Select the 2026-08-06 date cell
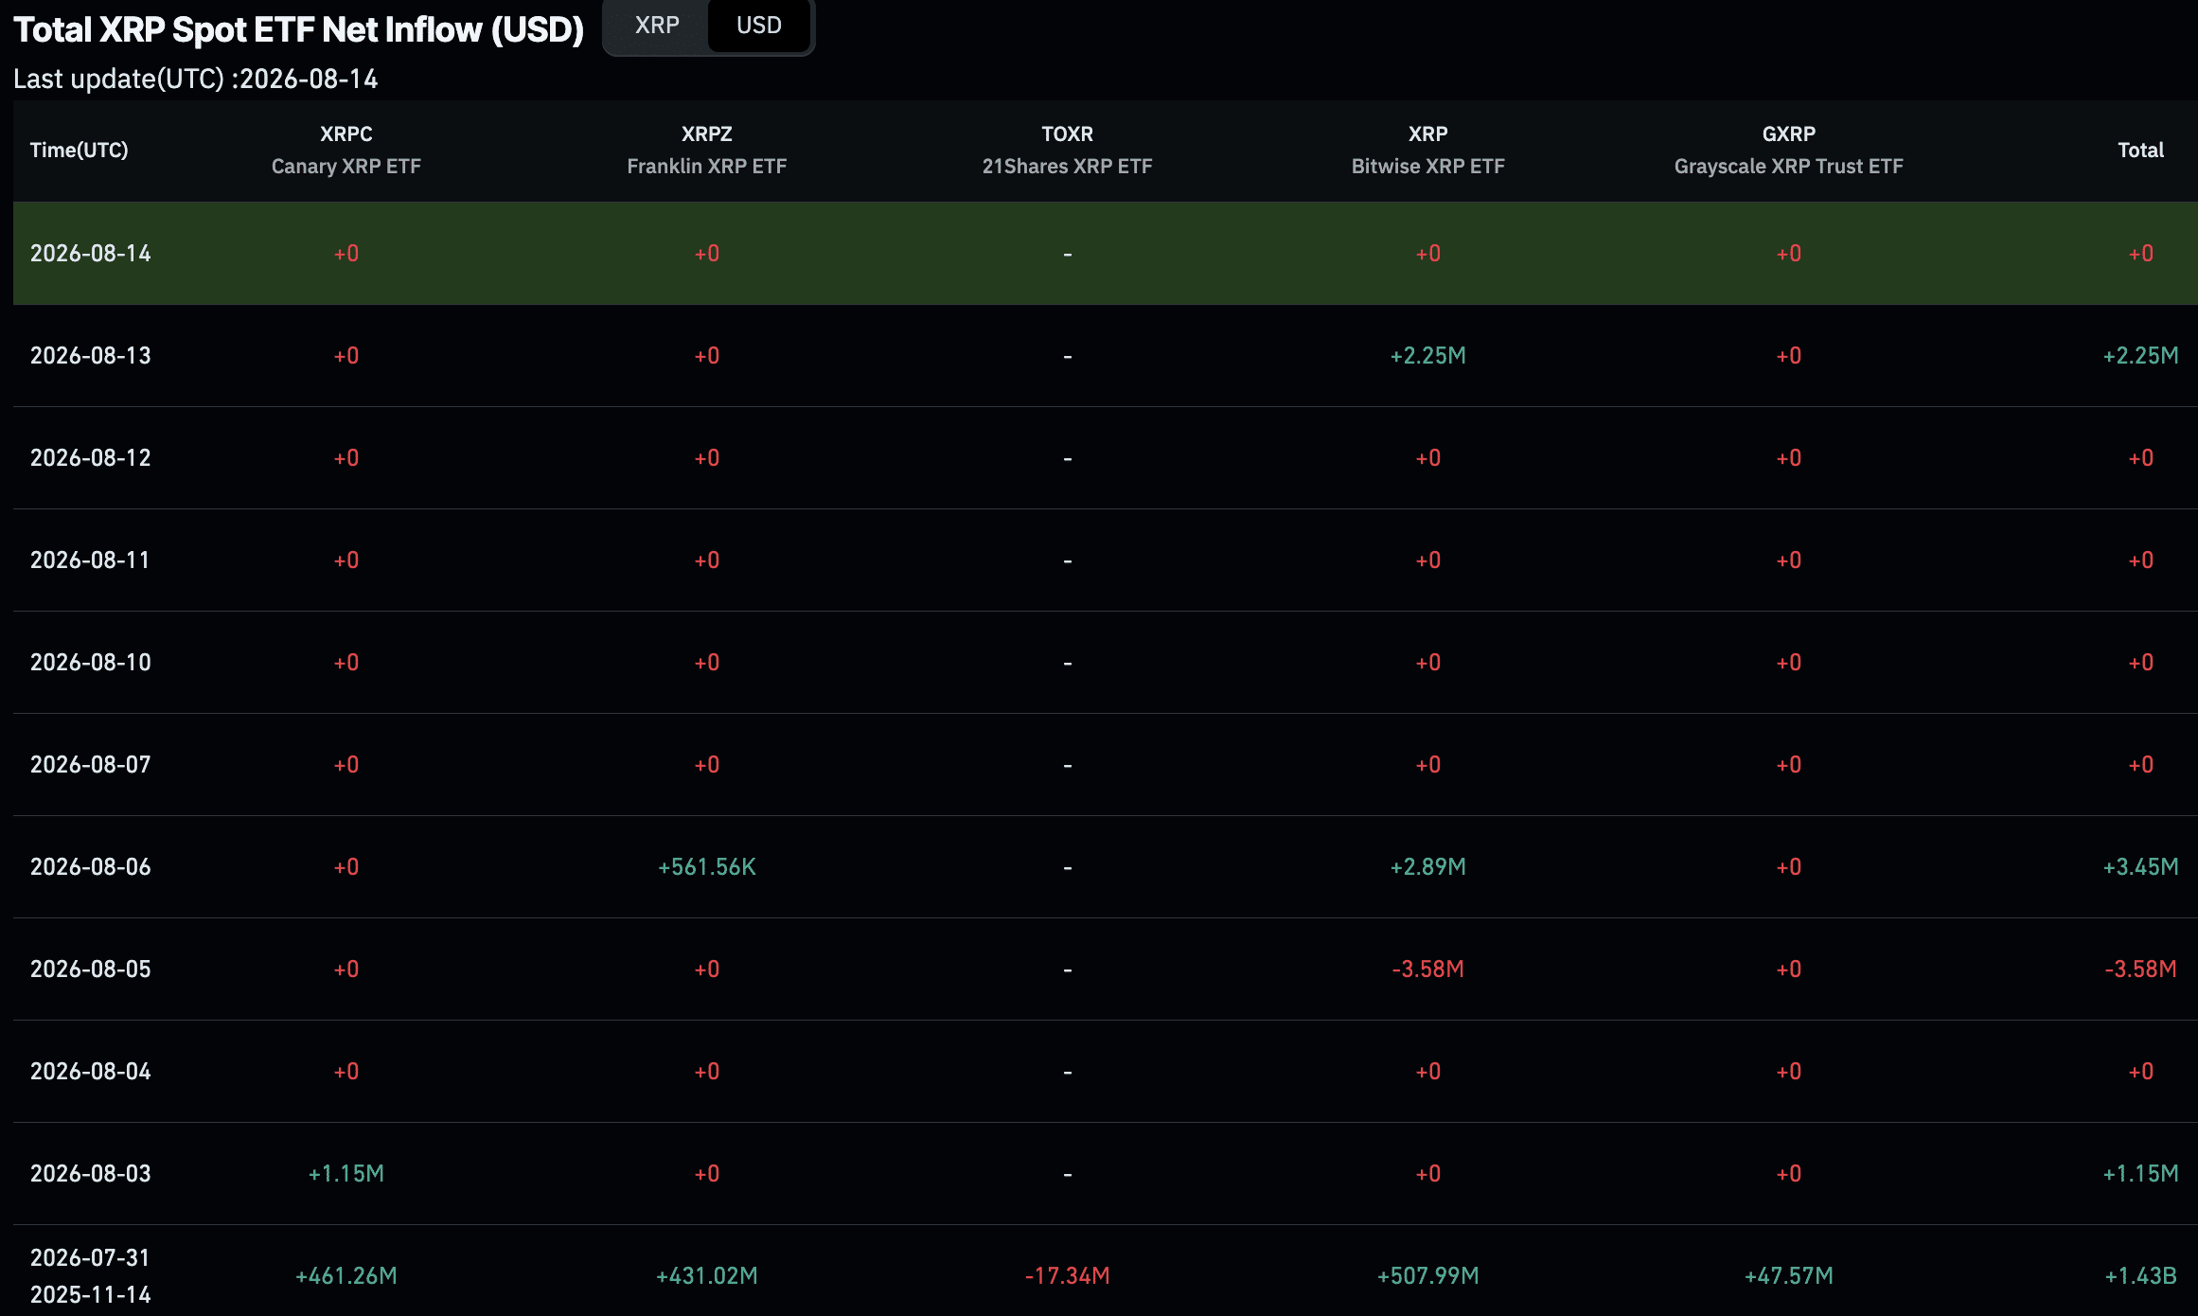 click(x=91, y=866)
